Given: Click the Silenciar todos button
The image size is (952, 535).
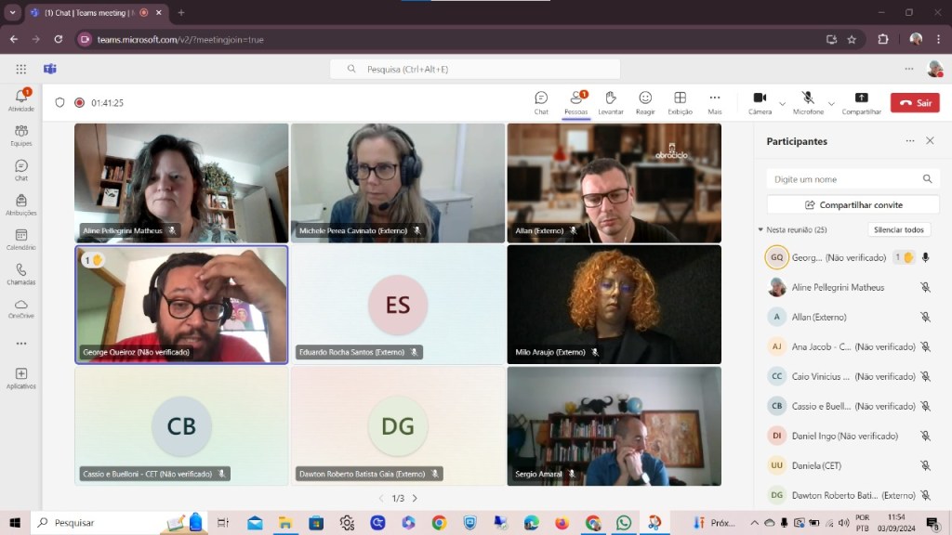Looking at the screenshot, I should [899, 229].
